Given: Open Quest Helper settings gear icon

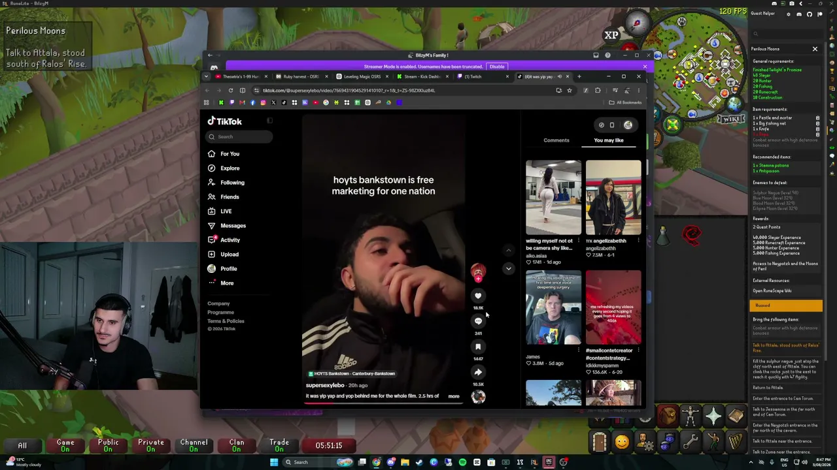Looking at the screenshot, I should click(x=789, y=14).
